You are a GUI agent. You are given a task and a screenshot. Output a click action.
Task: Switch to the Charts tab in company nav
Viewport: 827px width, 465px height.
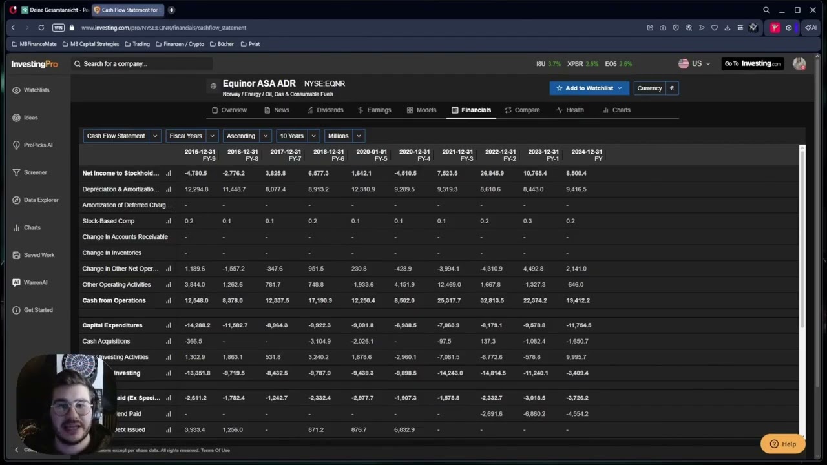616,110
